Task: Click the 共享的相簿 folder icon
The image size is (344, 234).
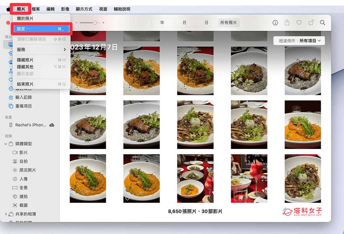Action: click(x=11, y=214)
